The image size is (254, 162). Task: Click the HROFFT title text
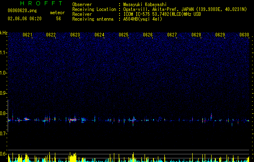pyautogui.click(x=42, y=3)
